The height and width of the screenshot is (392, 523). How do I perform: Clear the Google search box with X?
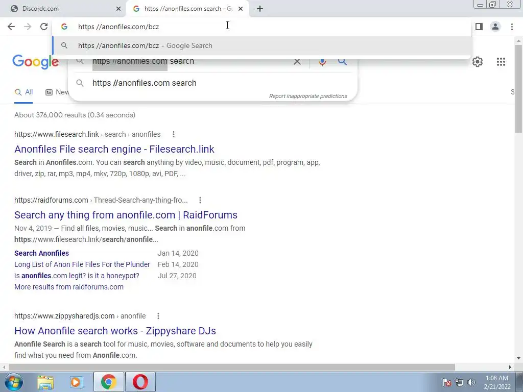pyautogui.click(x=297, y=62)
